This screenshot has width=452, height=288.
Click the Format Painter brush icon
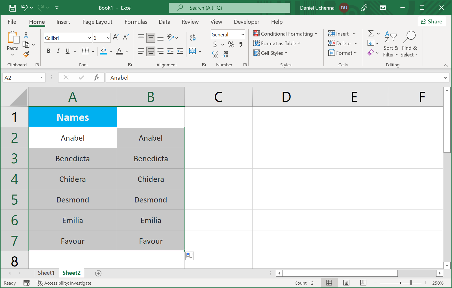(26, 54)
